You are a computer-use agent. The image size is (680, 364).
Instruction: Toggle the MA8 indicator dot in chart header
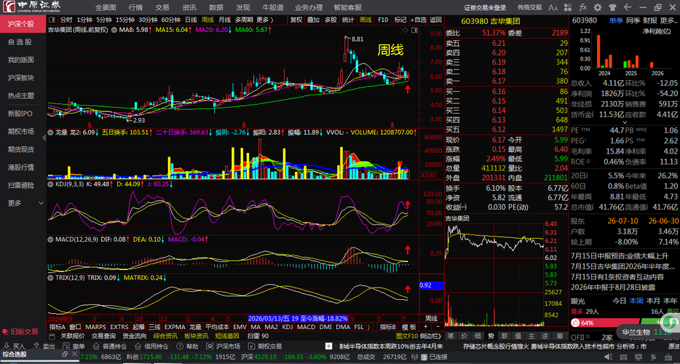114,30
